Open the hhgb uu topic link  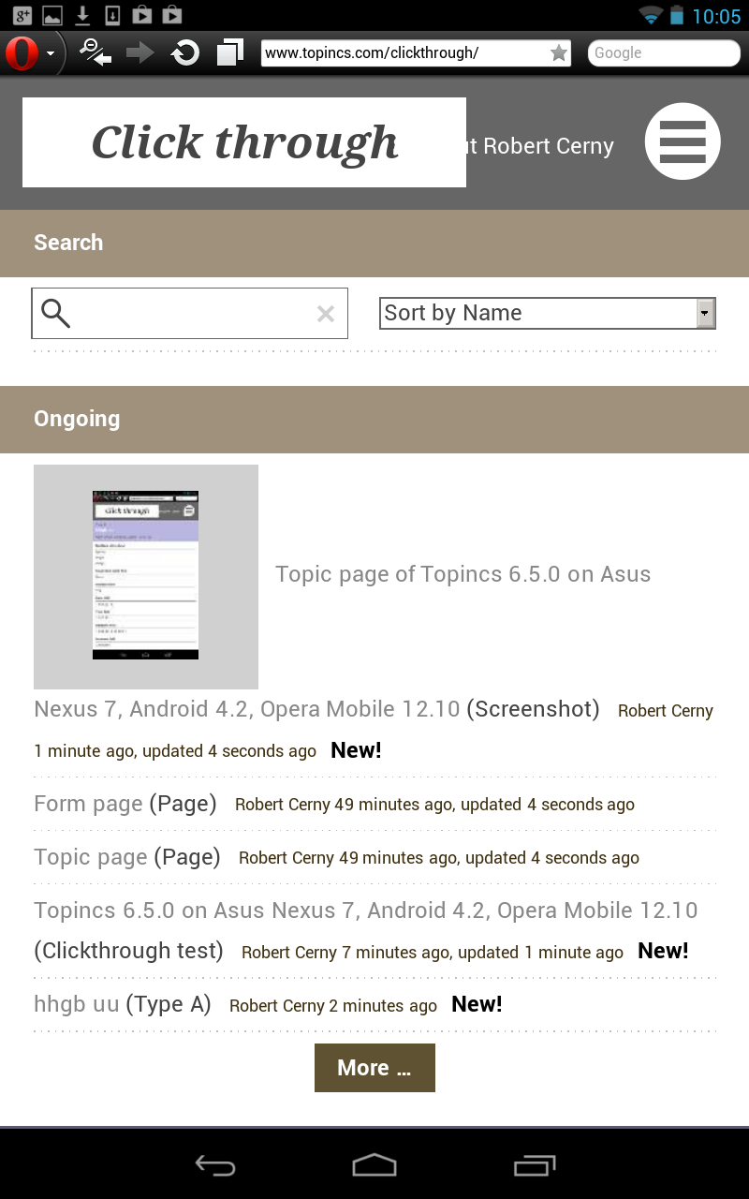77,1004
